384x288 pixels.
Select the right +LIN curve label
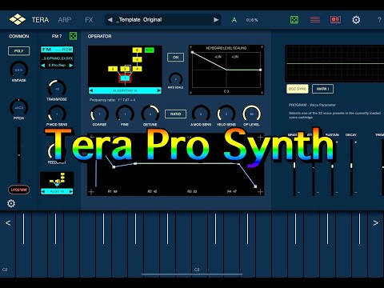[235, 57]
